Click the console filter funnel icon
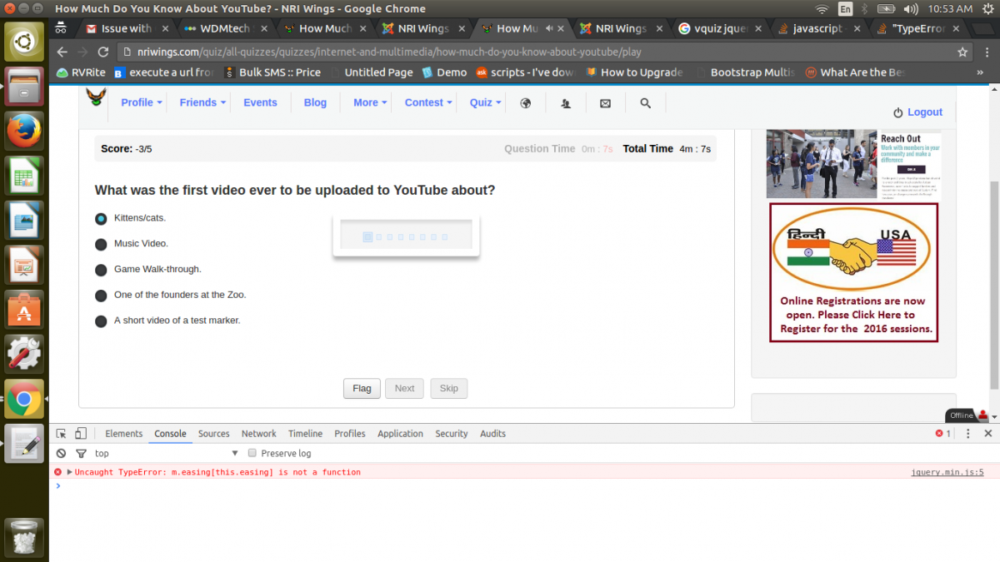This screenshot has width=1000, height=562. [x=81, y=454]
